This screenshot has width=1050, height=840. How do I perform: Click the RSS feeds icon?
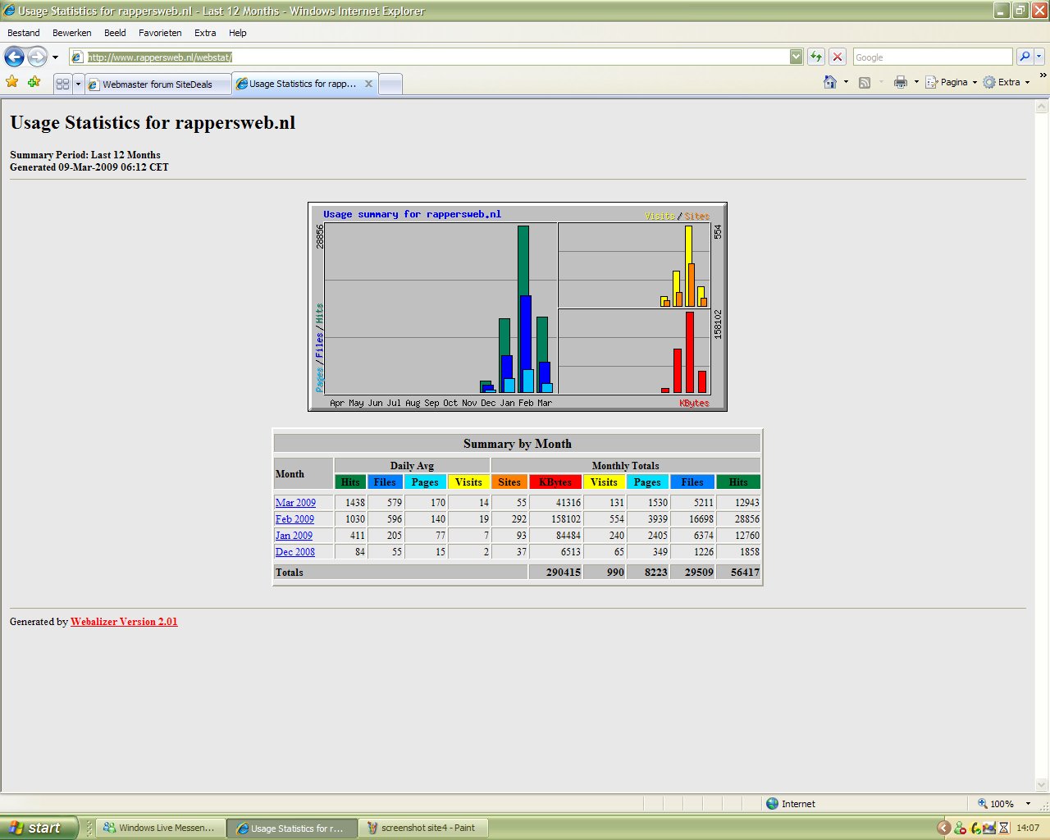tap(864, 82)
